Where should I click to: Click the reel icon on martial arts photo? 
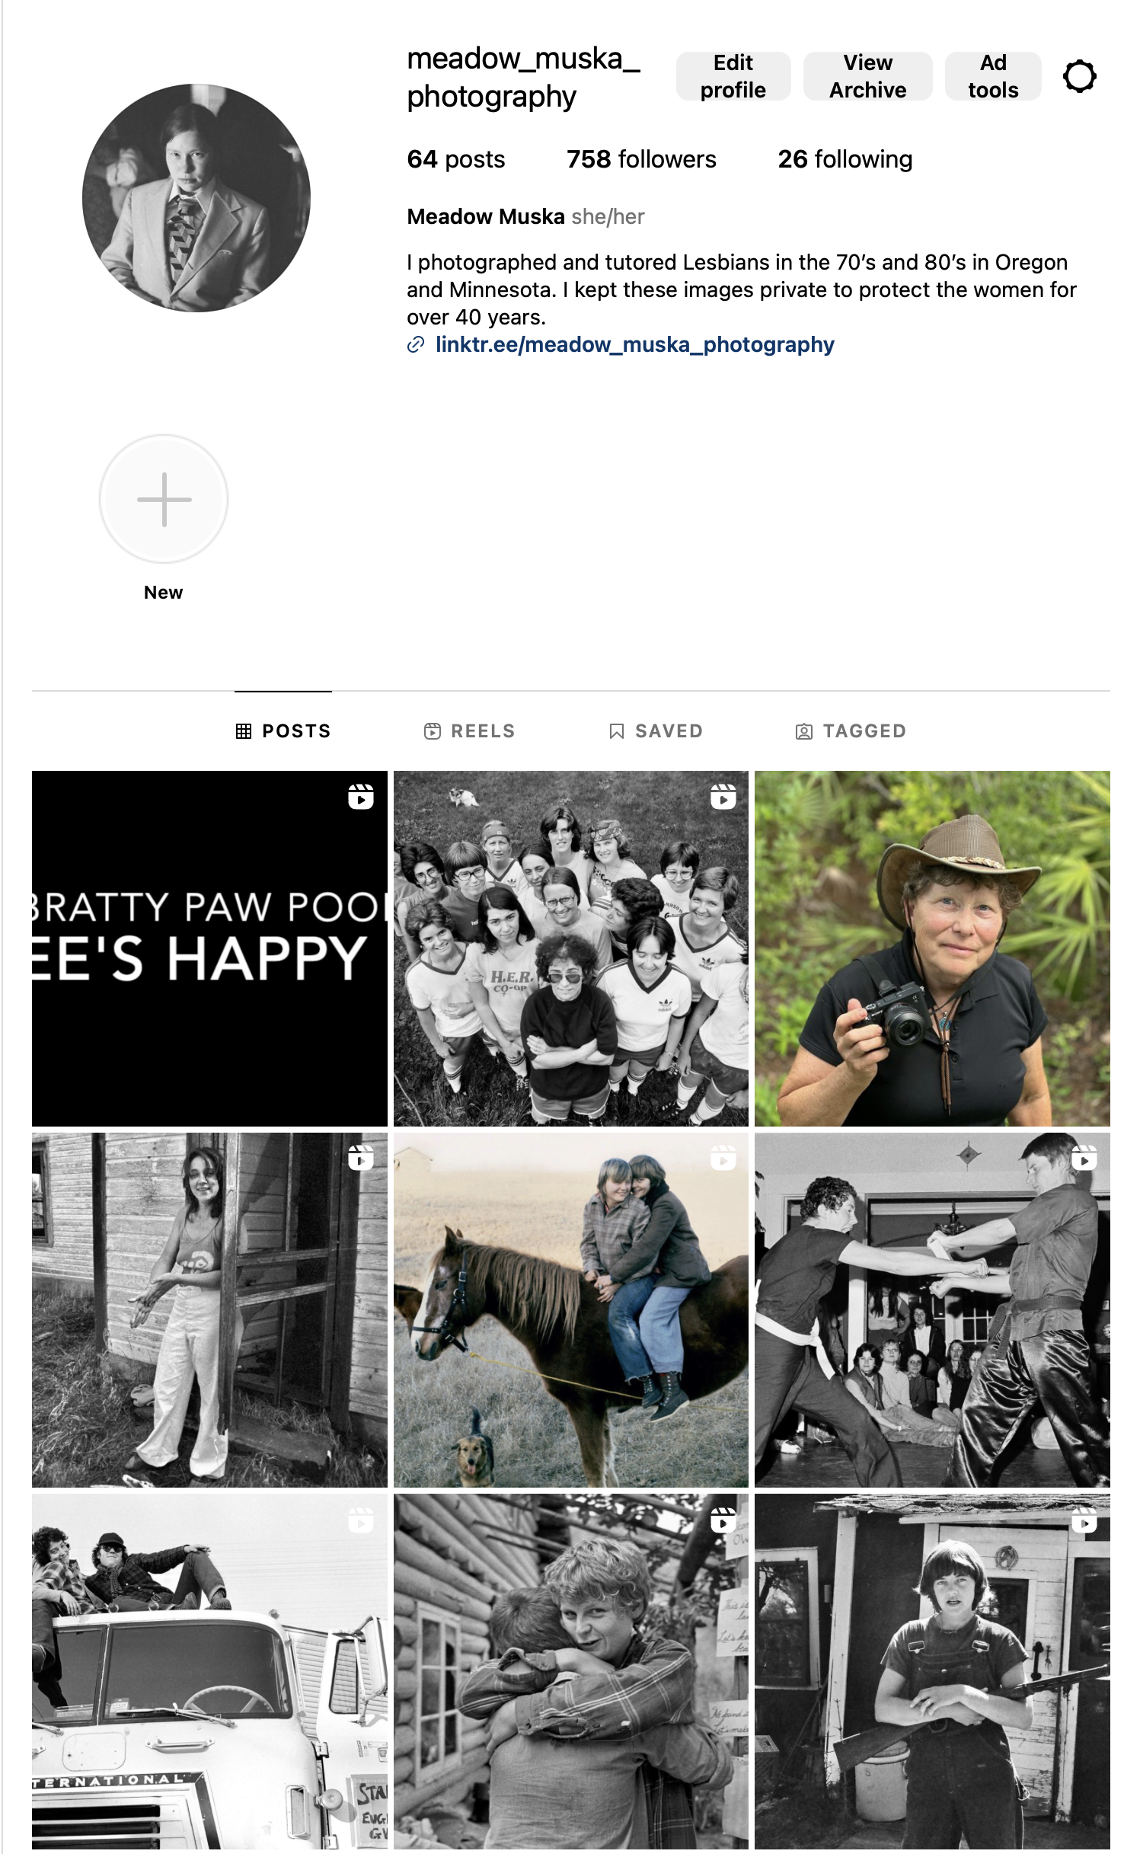[1084, 1158]
